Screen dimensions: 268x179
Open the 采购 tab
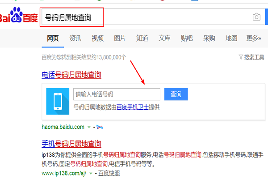(209, 38)
